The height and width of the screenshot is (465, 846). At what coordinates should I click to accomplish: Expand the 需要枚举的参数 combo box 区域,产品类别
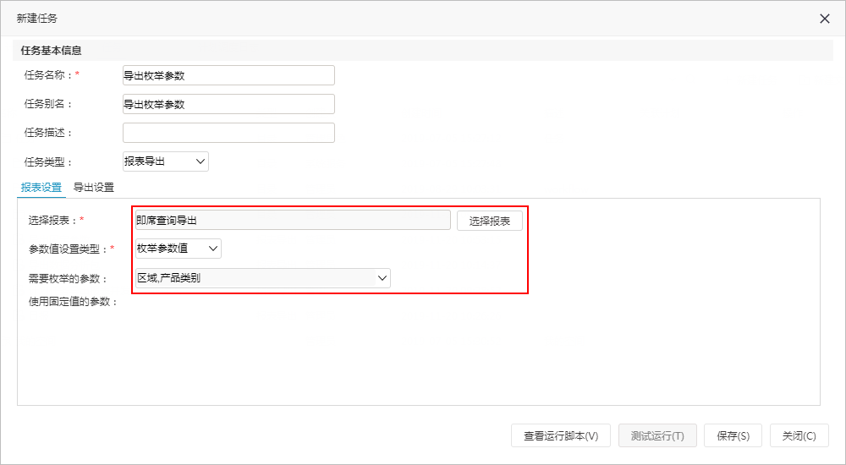tap(263, 278)
